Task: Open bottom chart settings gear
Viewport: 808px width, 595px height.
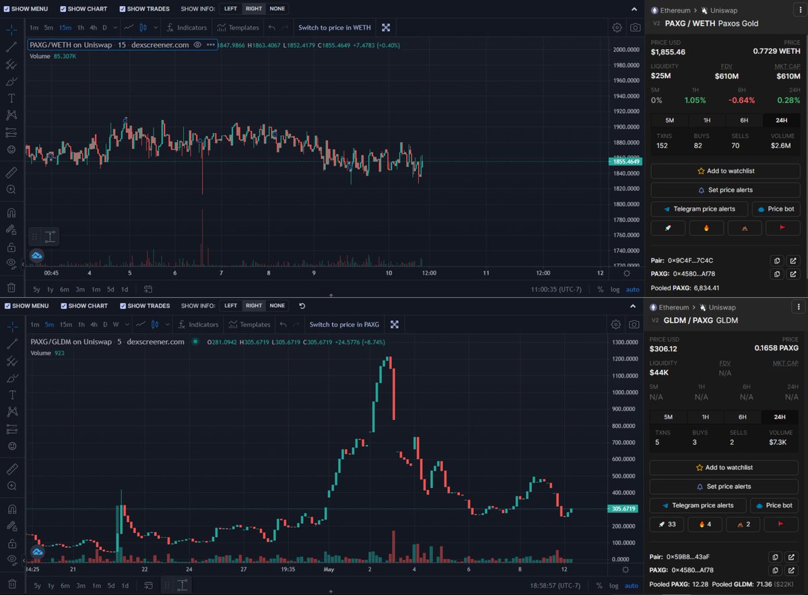Action: click(615, 324)
